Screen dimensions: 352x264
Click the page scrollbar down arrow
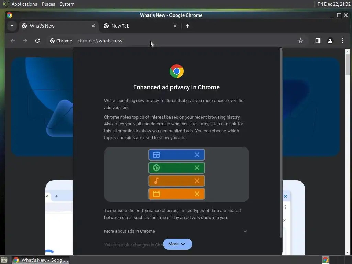pos(348,253)
